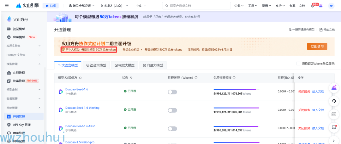This screenshot has width=341, height=144.
Task: Click the 火山引擎 logo
Action: (27, 6)
